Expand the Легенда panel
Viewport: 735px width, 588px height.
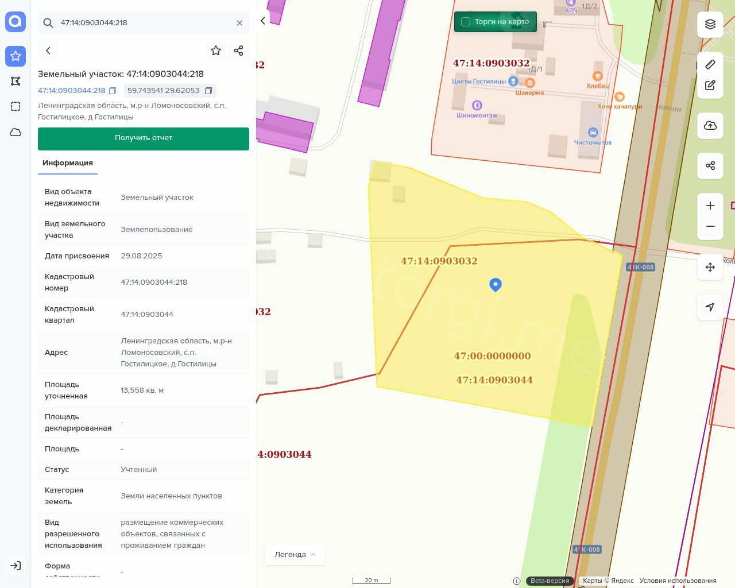(x=295, y=555)
